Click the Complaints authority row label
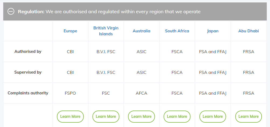 click(x=28, y=93)
